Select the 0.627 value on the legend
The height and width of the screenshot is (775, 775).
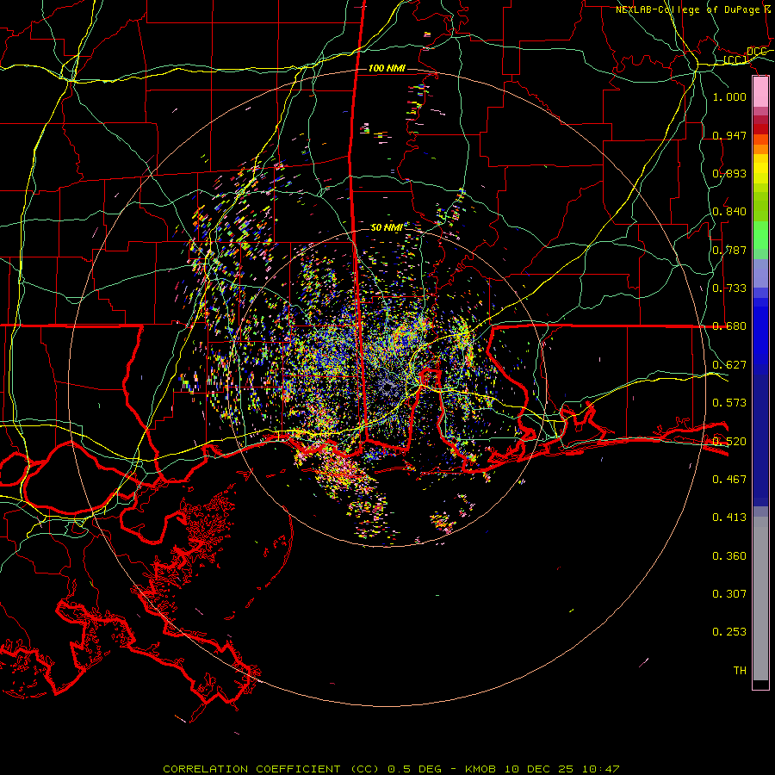click(x=729, y=365)
